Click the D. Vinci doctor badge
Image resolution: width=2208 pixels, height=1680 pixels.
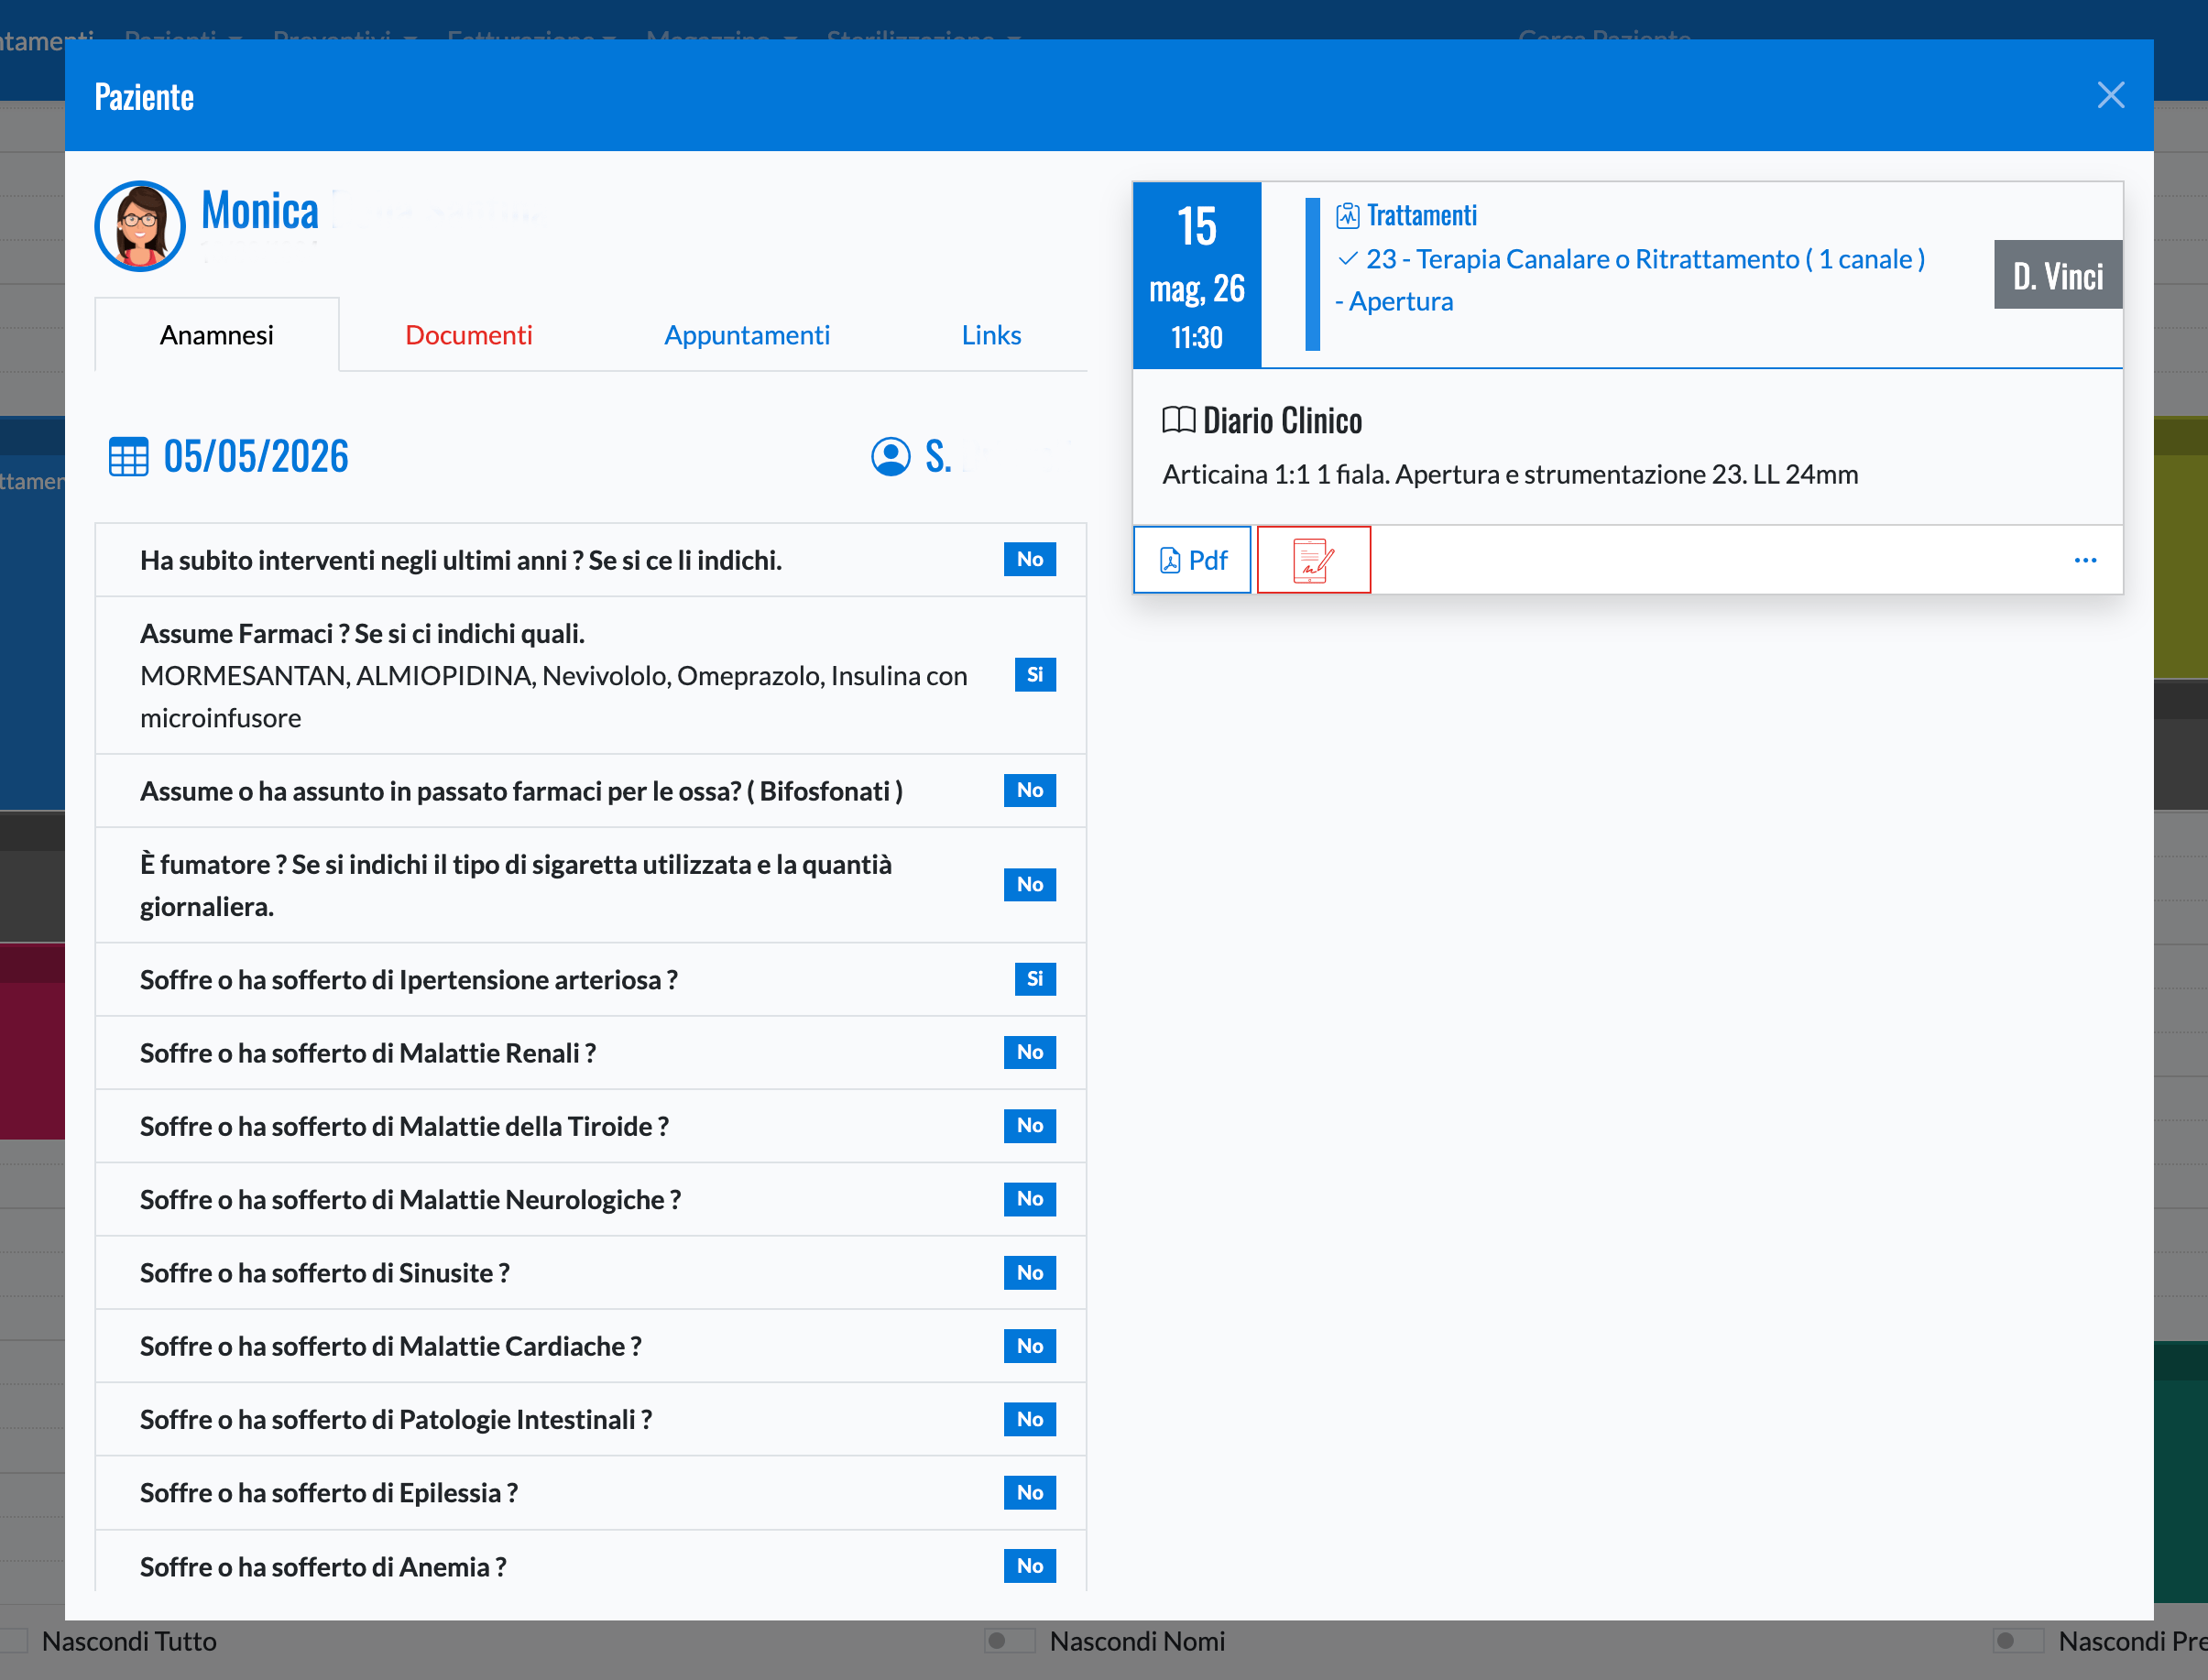[x=2058, y=275]
